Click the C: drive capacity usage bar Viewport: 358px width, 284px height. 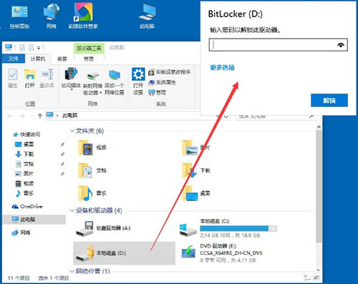(x=238, y=228)
